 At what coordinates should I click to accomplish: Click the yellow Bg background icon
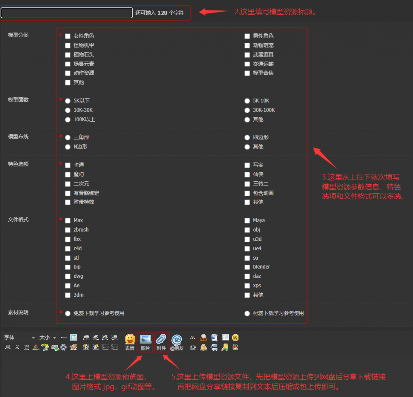tap(235, 337)
